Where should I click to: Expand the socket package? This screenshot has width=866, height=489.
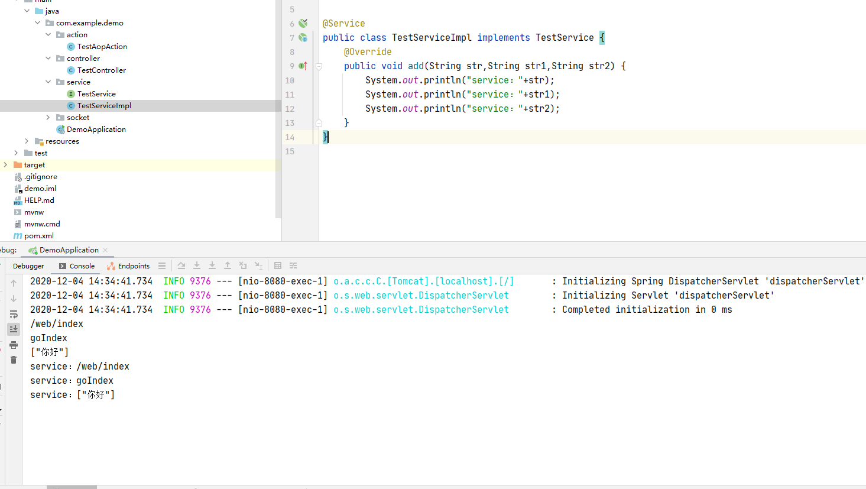[x=48, y=117]
